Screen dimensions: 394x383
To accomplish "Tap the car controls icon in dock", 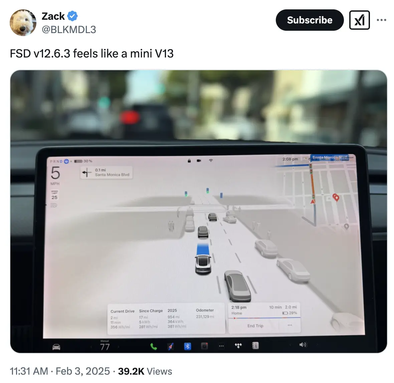I will (56, 347).
